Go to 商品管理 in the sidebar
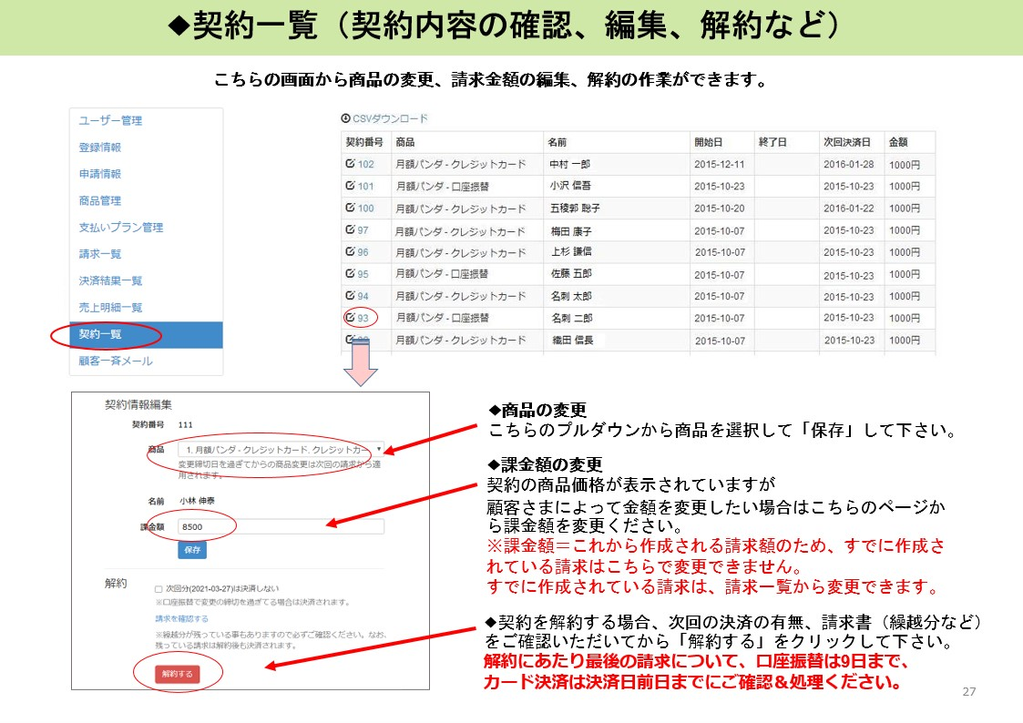This screenshot has height=723, width=1023. click(100, 201)
